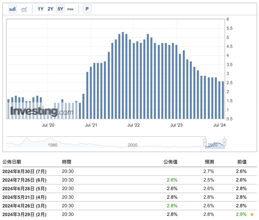Show max time range of data

coord(70,9)
